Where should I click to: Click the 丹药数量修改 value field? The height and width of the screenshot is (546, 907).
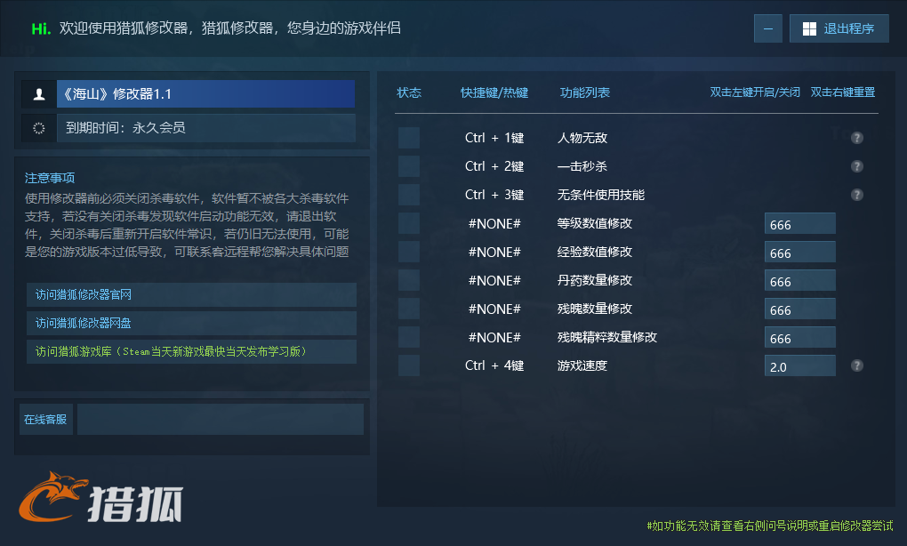tap(800, 280)
